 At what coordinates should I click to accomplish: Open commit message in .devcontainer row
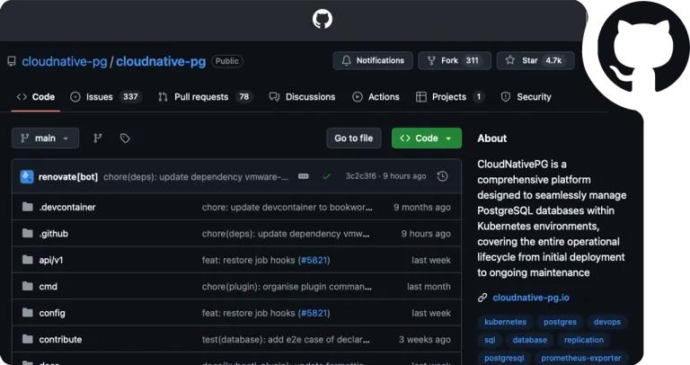[287, 208]
